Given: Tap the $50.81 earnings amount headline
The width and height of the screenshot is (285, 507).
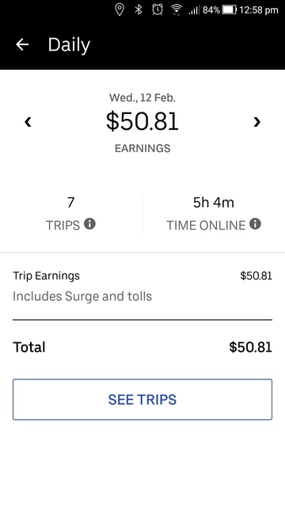Looking at the screenshot, I should [142, 121].
